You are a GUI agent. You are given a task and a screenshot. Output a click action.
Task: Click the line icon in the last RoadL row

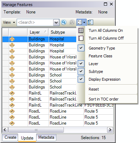point(12,123)
